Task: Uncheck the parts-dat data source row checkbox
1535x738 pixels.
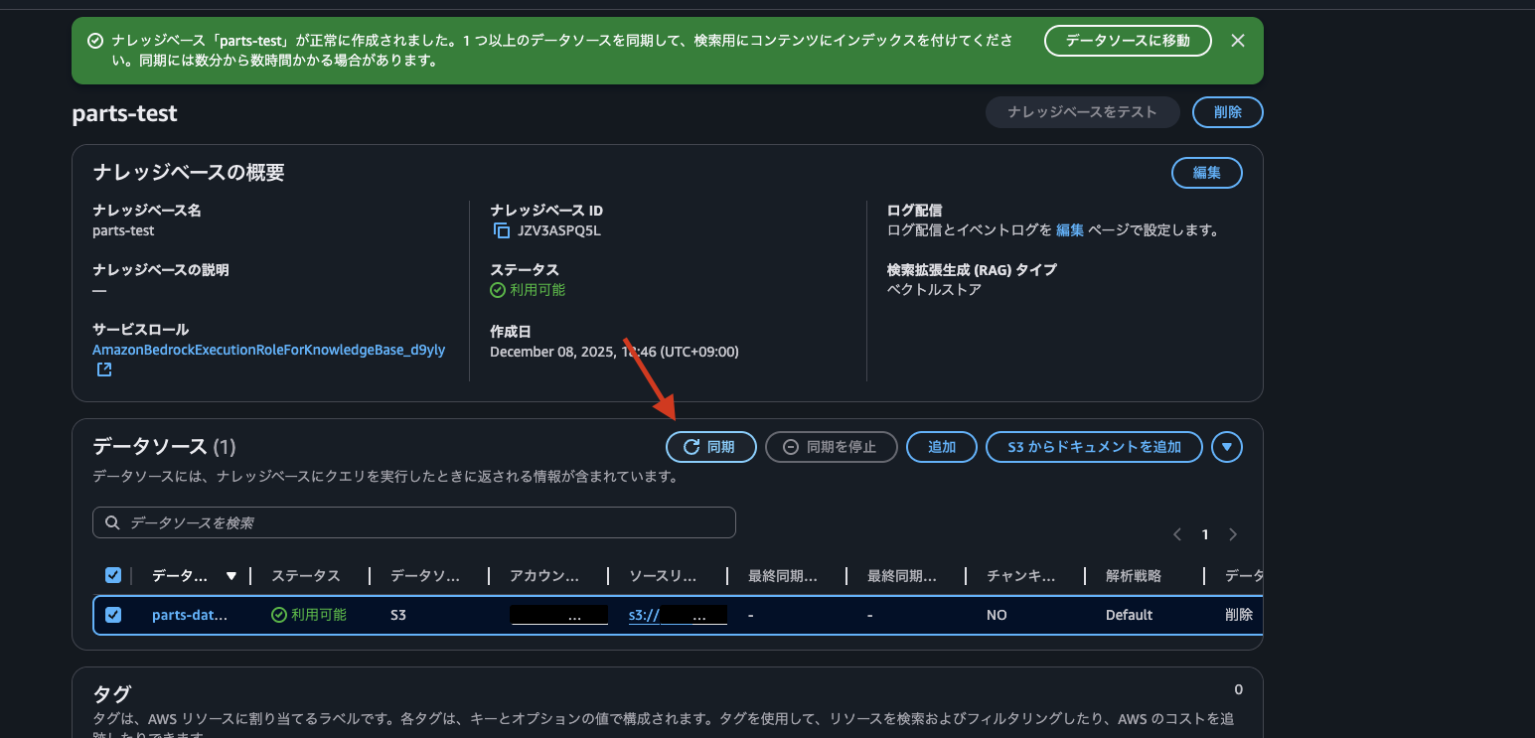Action: click(x=113, y=614)
